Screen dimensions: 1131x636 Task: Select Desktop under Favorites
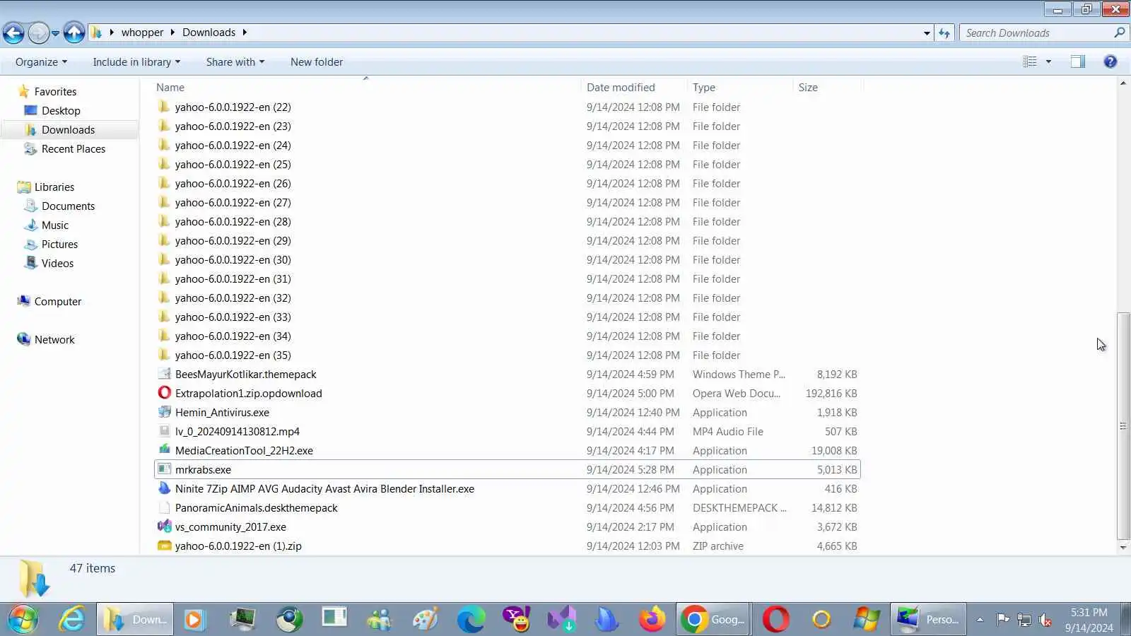pos(61,110)
